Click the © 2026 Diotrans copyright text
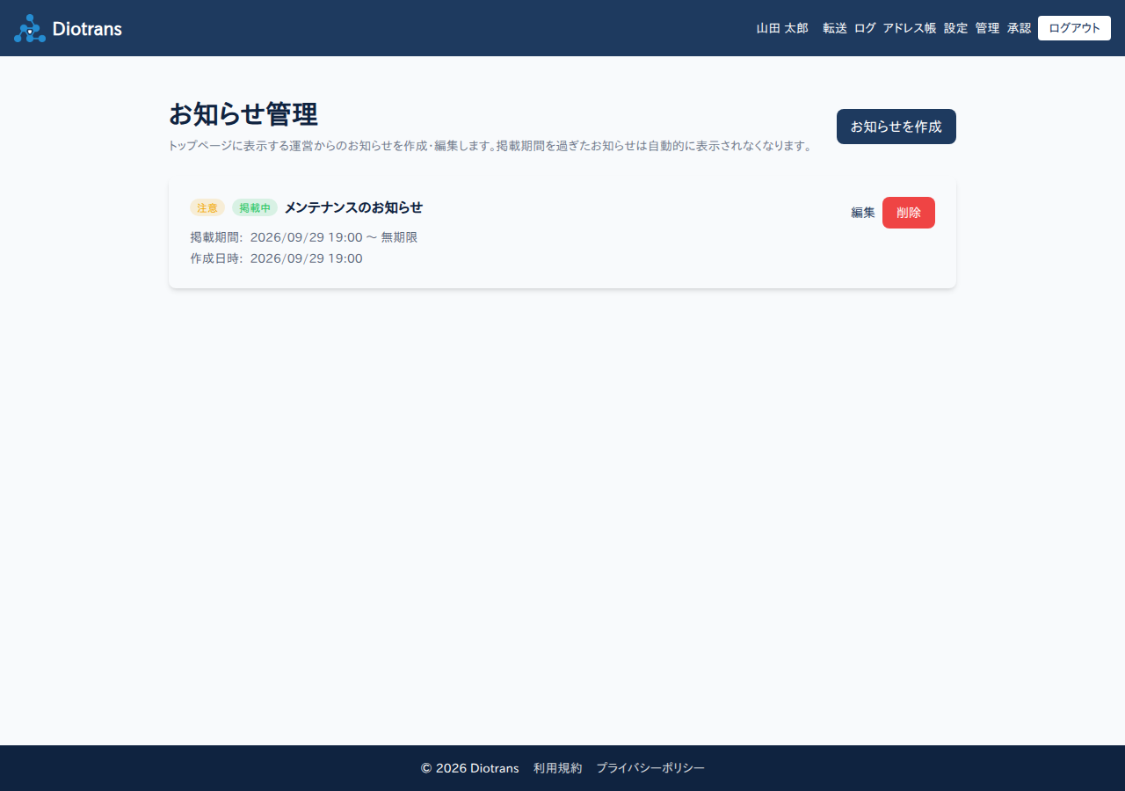Image resolution: width=1125 pixels, height=791 pixels. 469,768
